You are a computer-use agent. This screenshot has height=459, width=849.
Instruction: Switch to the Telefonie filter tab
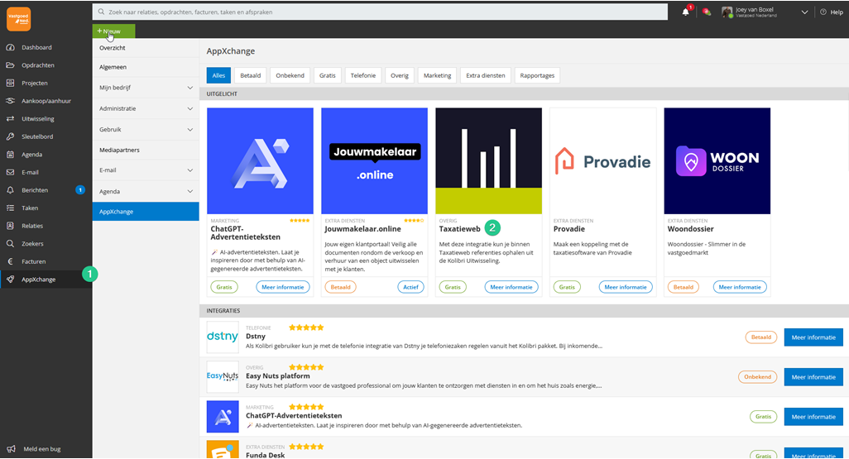click(x=362, y=75)
